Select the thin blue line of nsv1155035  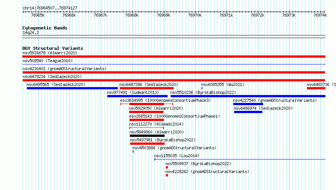point(240,159)
